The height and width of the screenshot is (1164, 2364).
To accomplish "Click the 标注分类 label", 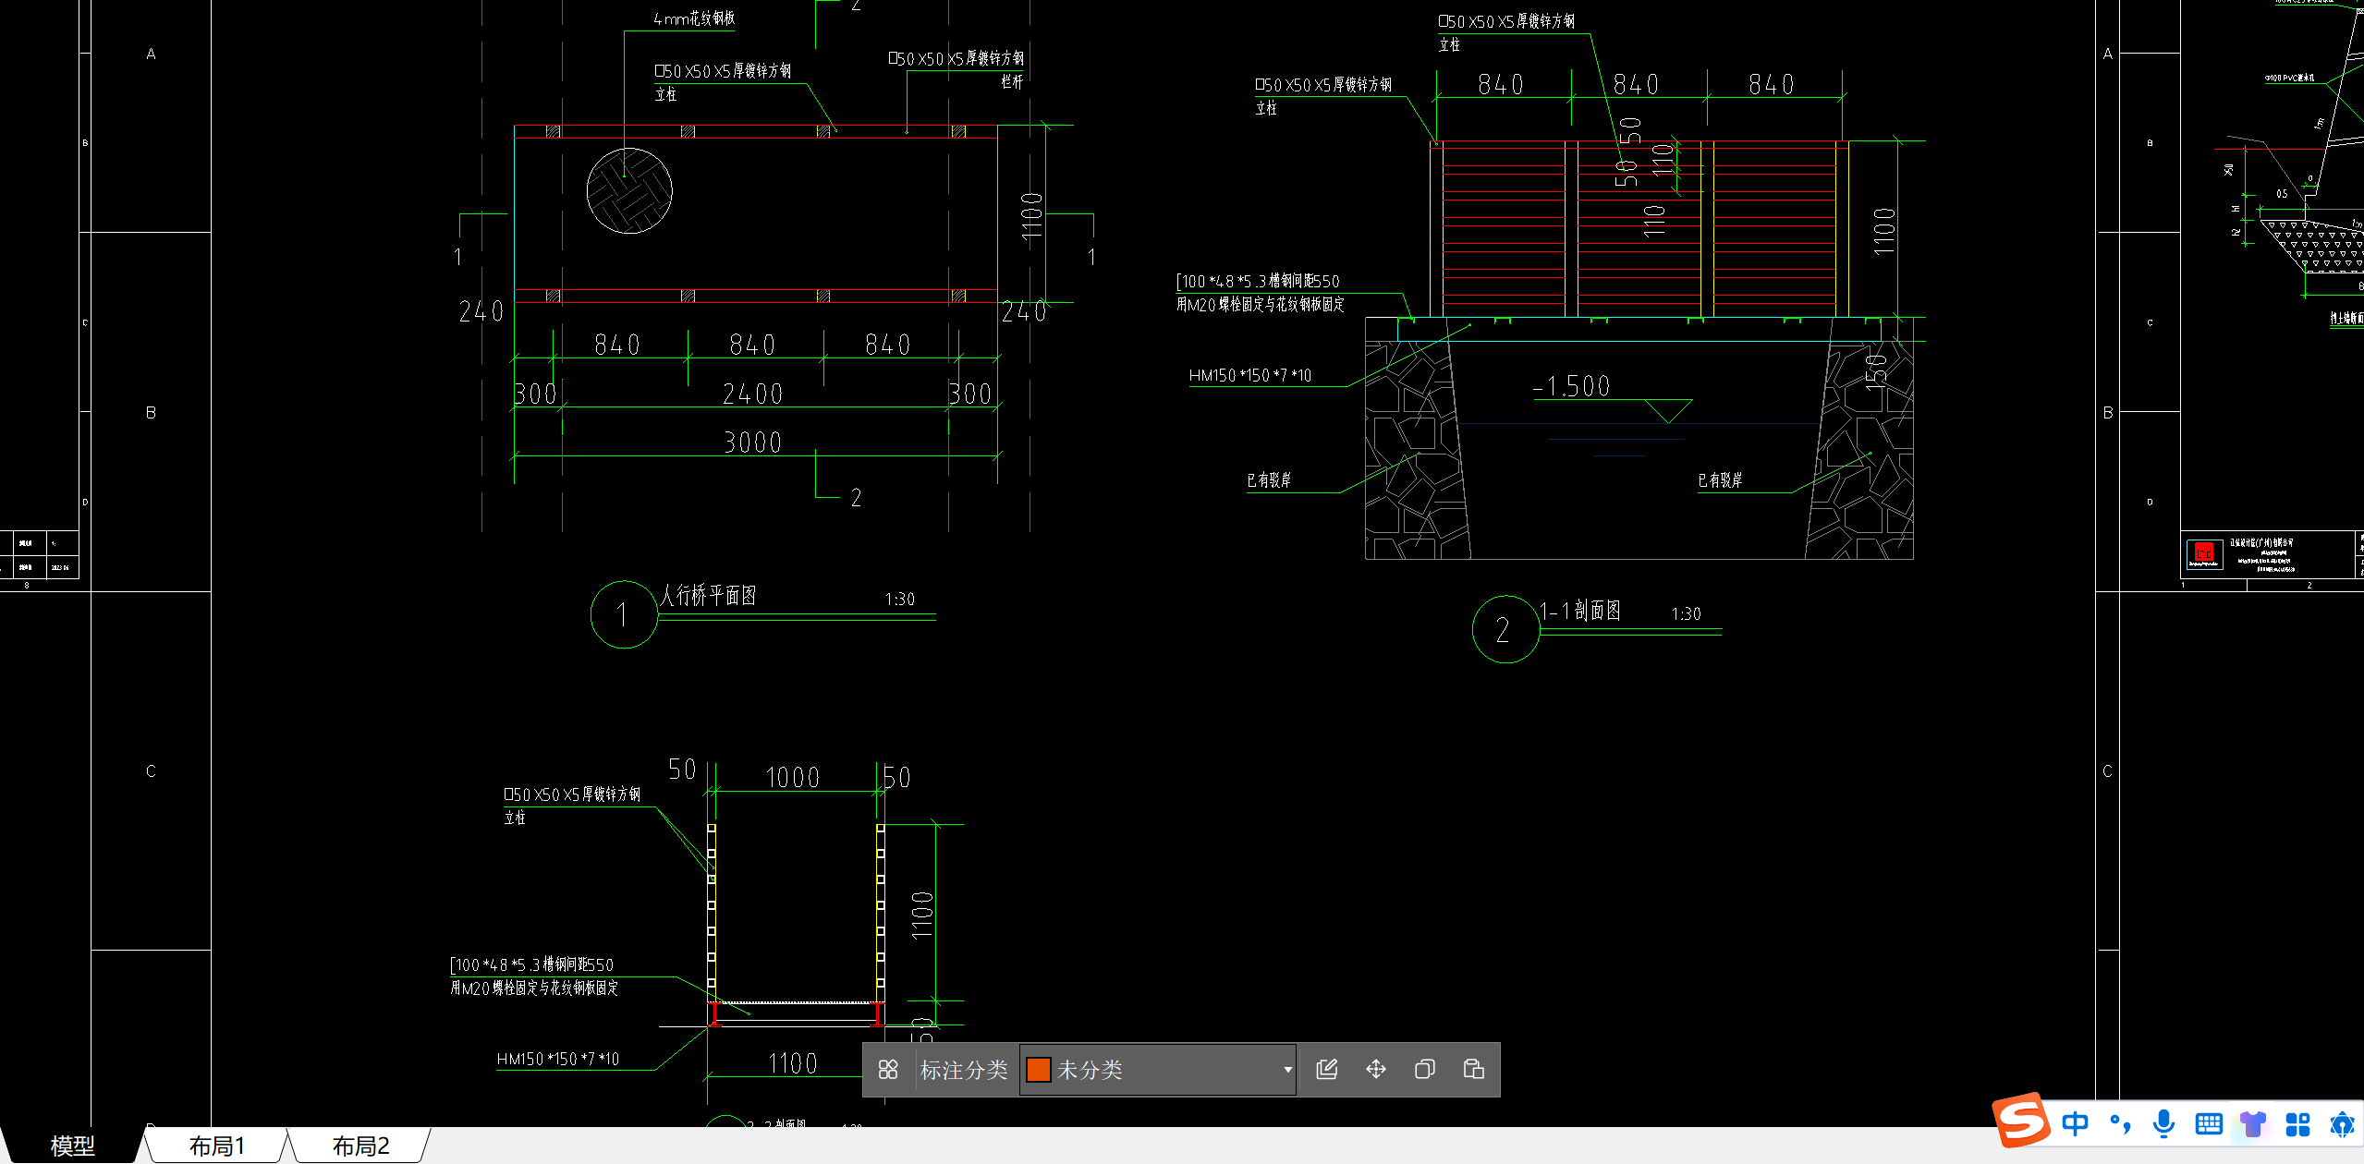I will point(964,1070).
